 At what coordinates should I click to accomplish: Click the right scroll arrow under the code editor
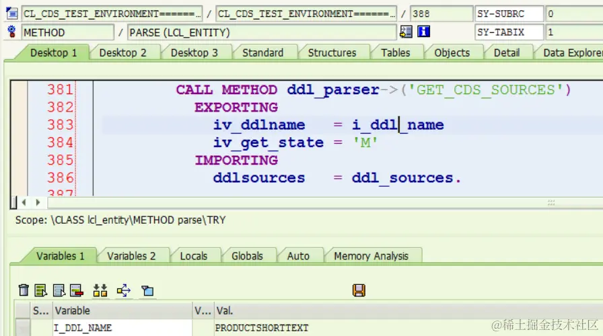click(38, 202)
